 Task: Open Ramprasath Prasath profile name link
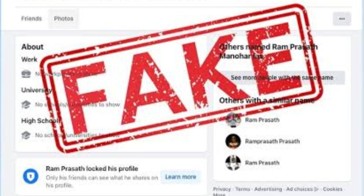[x=273, y=141]
